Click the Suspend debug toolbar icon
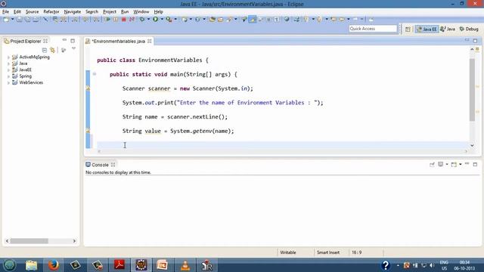 116,20
